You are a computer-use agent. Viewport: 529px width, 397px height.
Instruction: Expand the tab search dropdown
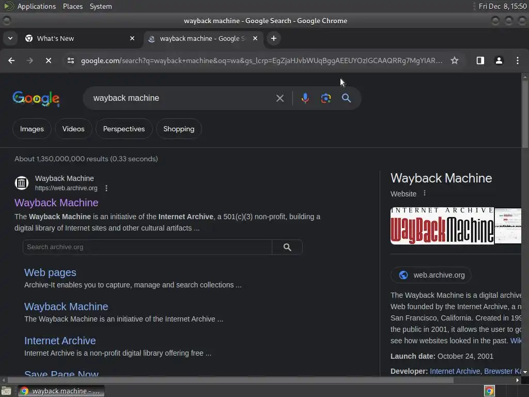[10, 38]
